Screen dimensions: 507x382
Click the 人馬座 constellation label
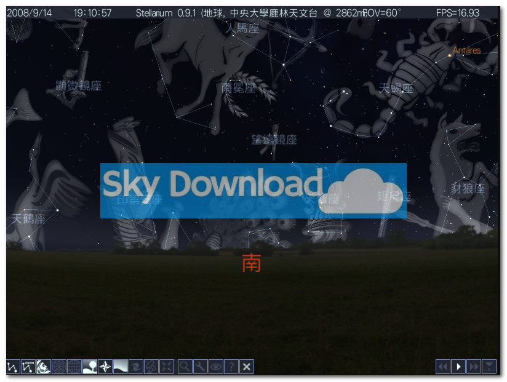point(242,28)
